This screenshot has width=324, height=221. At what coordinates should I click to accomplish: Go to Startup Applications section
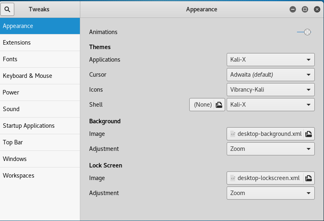[40, 126]
